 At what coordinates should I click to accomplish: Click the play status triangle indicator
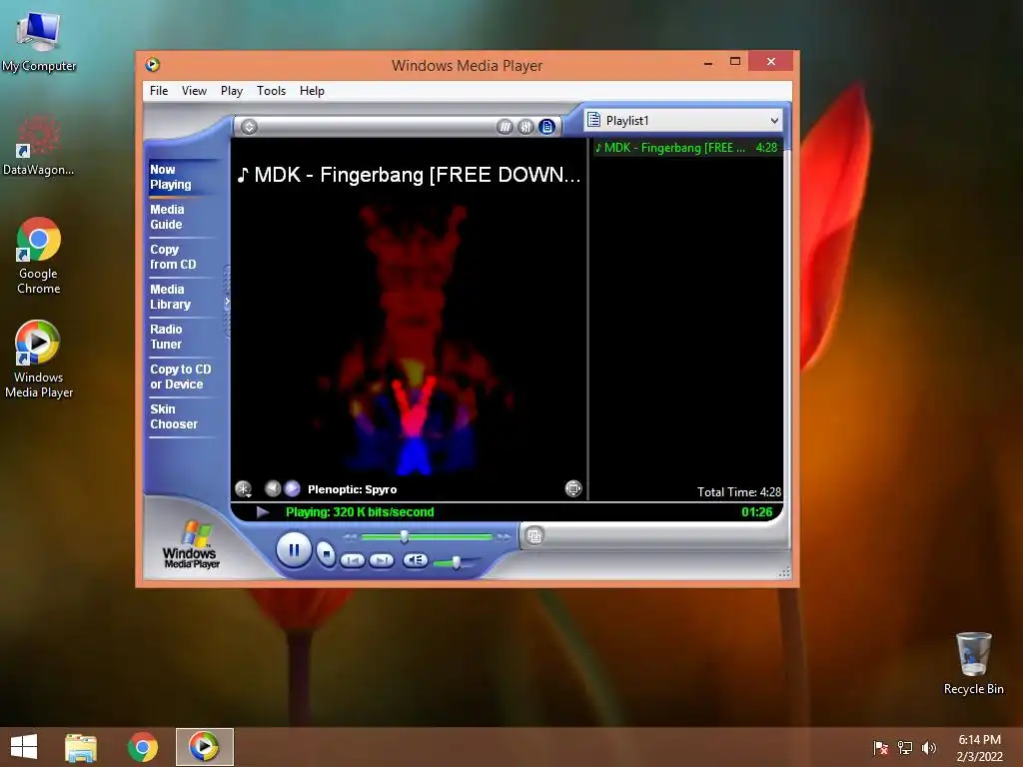pos(263,512)
